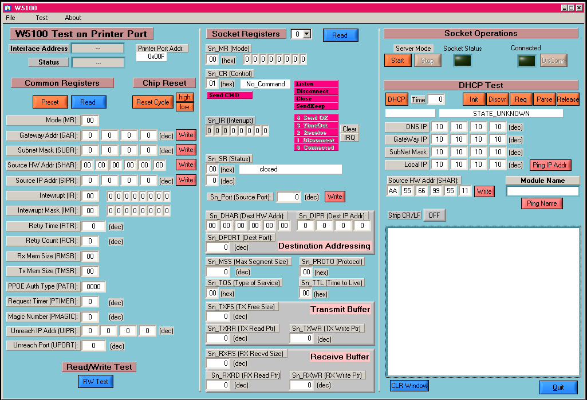
Task: Write the Subnet Mask (SUBR) value
Action: (x=186, y=150)
